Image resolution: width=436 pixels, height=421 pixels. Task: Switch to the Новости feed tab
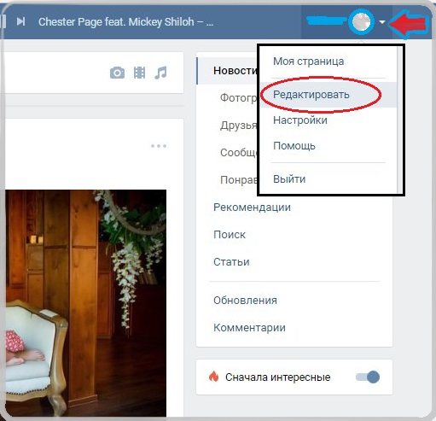[x=236, y=71]
